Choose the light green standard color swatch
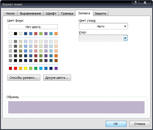 coord(31,68)
